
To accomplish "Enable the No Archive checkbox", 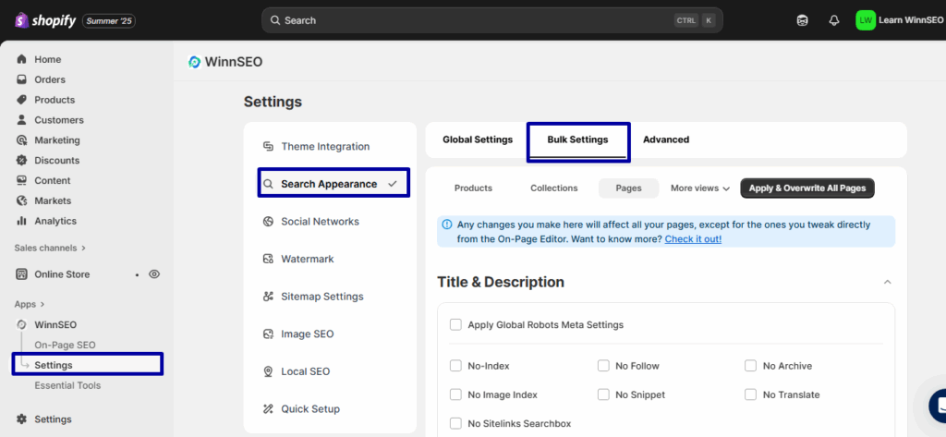I will (x=750, y=366).
